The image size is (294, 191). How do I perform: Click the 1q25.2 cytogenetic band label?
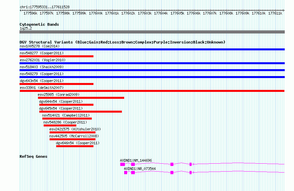[26, 28]
